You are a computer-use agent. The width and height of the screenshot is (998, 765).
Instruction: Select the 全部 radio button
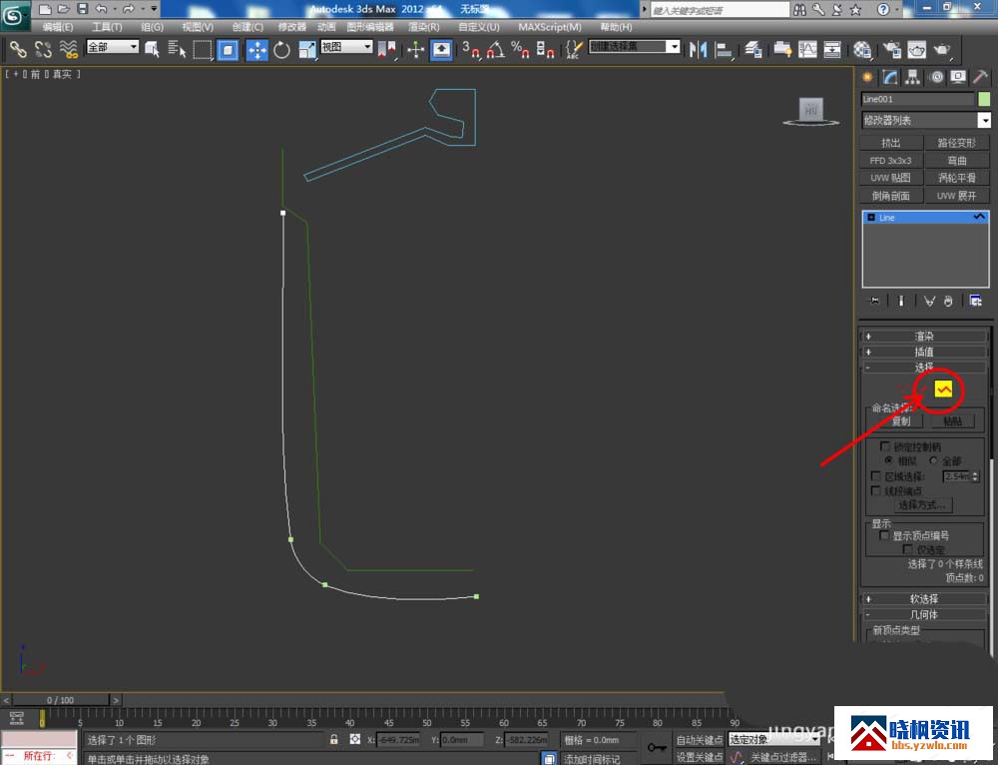(x=934, y=460)
